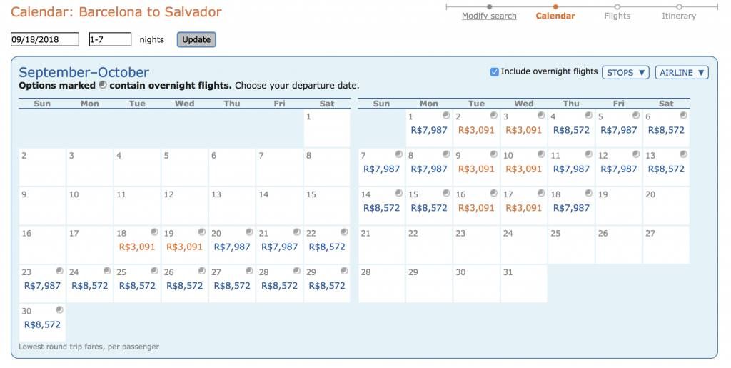731x368 pixels.
Task: Uncheck Include overnight flights checkbox
Action: [494, 72]
